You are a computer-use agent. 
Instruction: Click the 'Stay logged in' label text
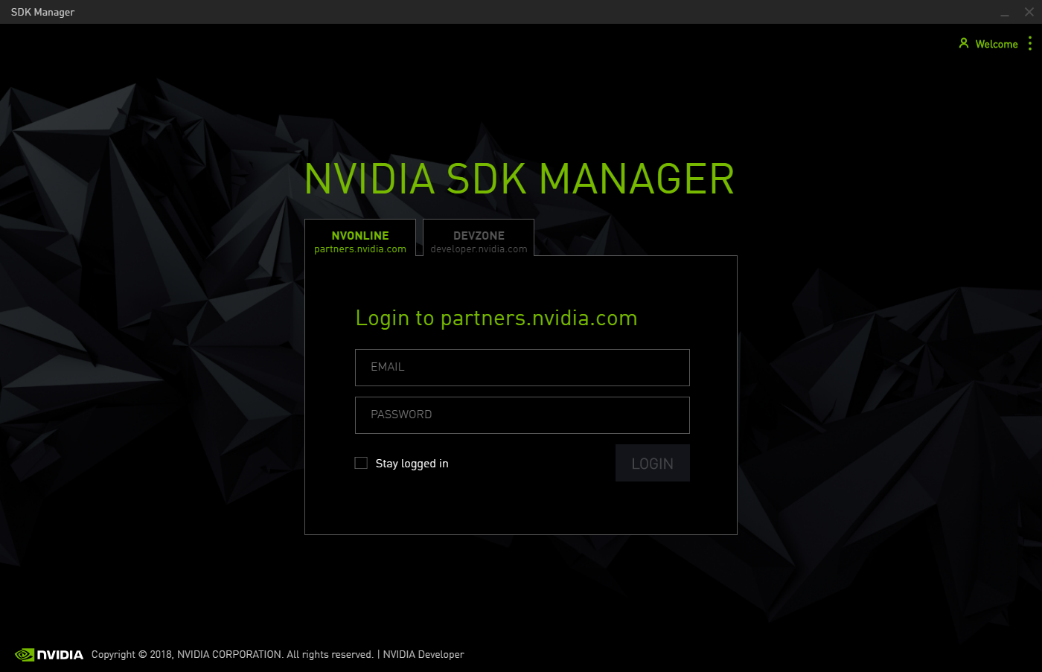pos(412,464)
